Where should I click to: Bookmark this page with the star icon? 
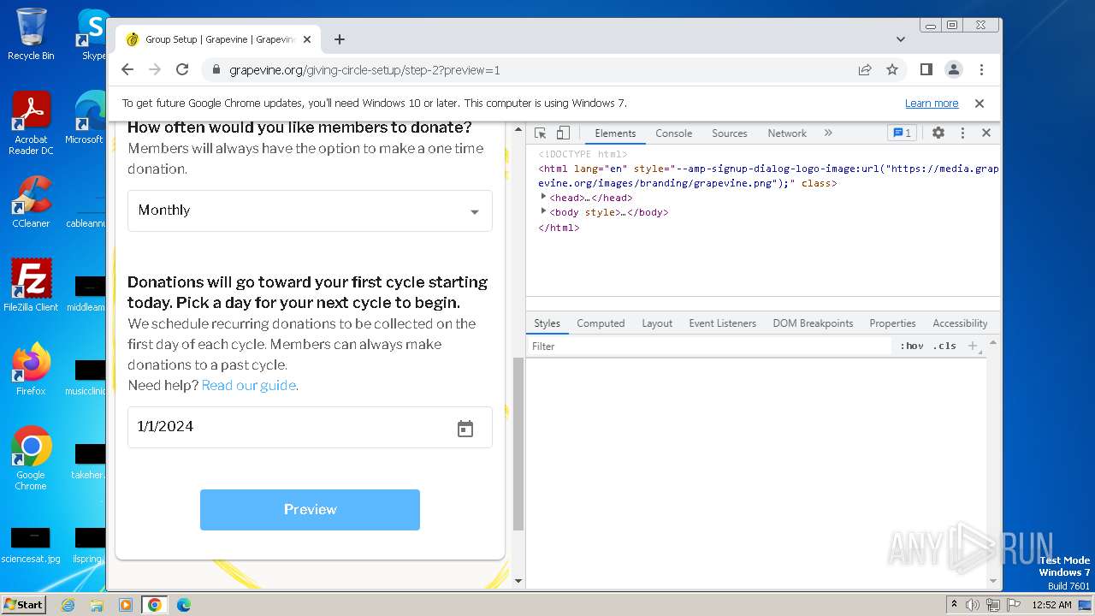pyautogui.click(x=892, y=69)
